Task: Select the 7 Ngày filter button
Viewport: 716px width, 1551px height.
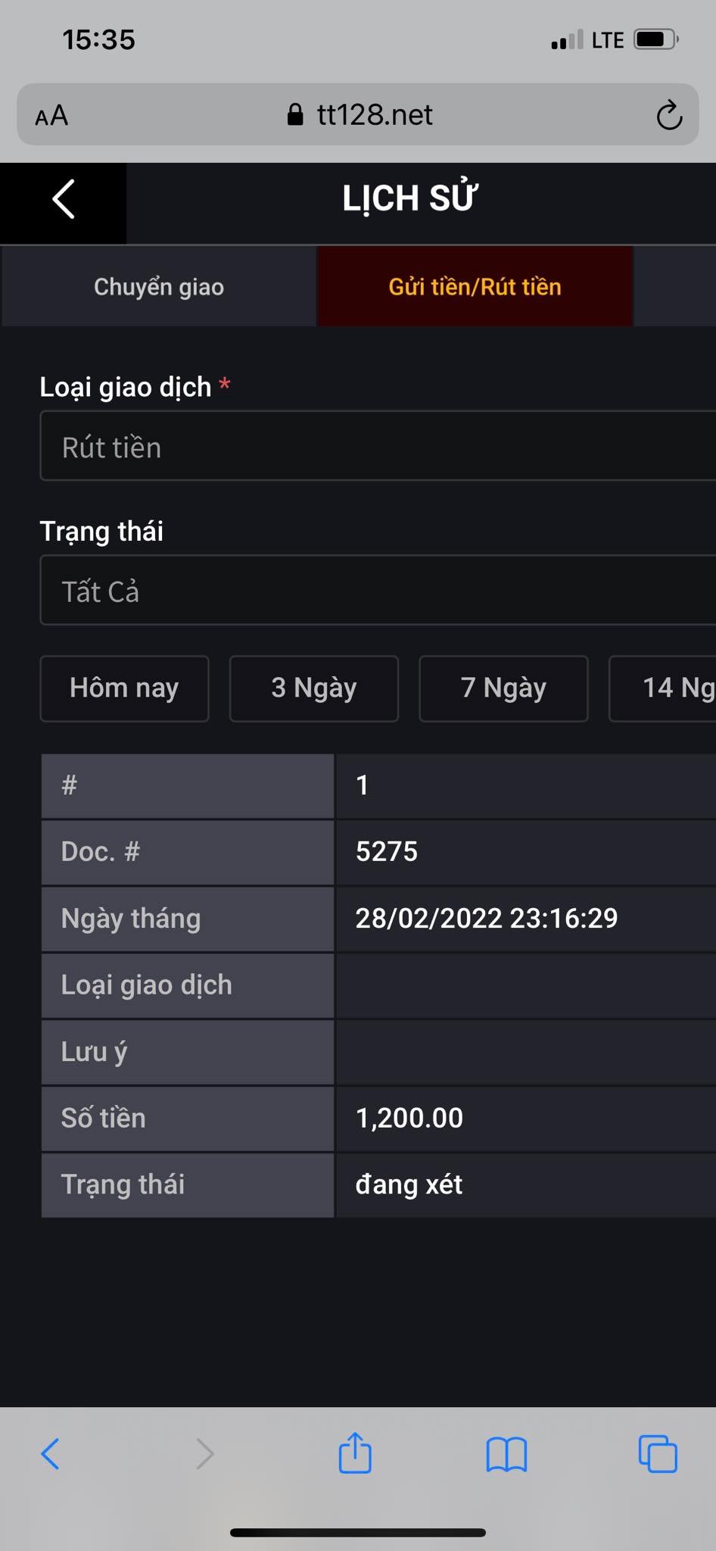Action: (503, 688)
